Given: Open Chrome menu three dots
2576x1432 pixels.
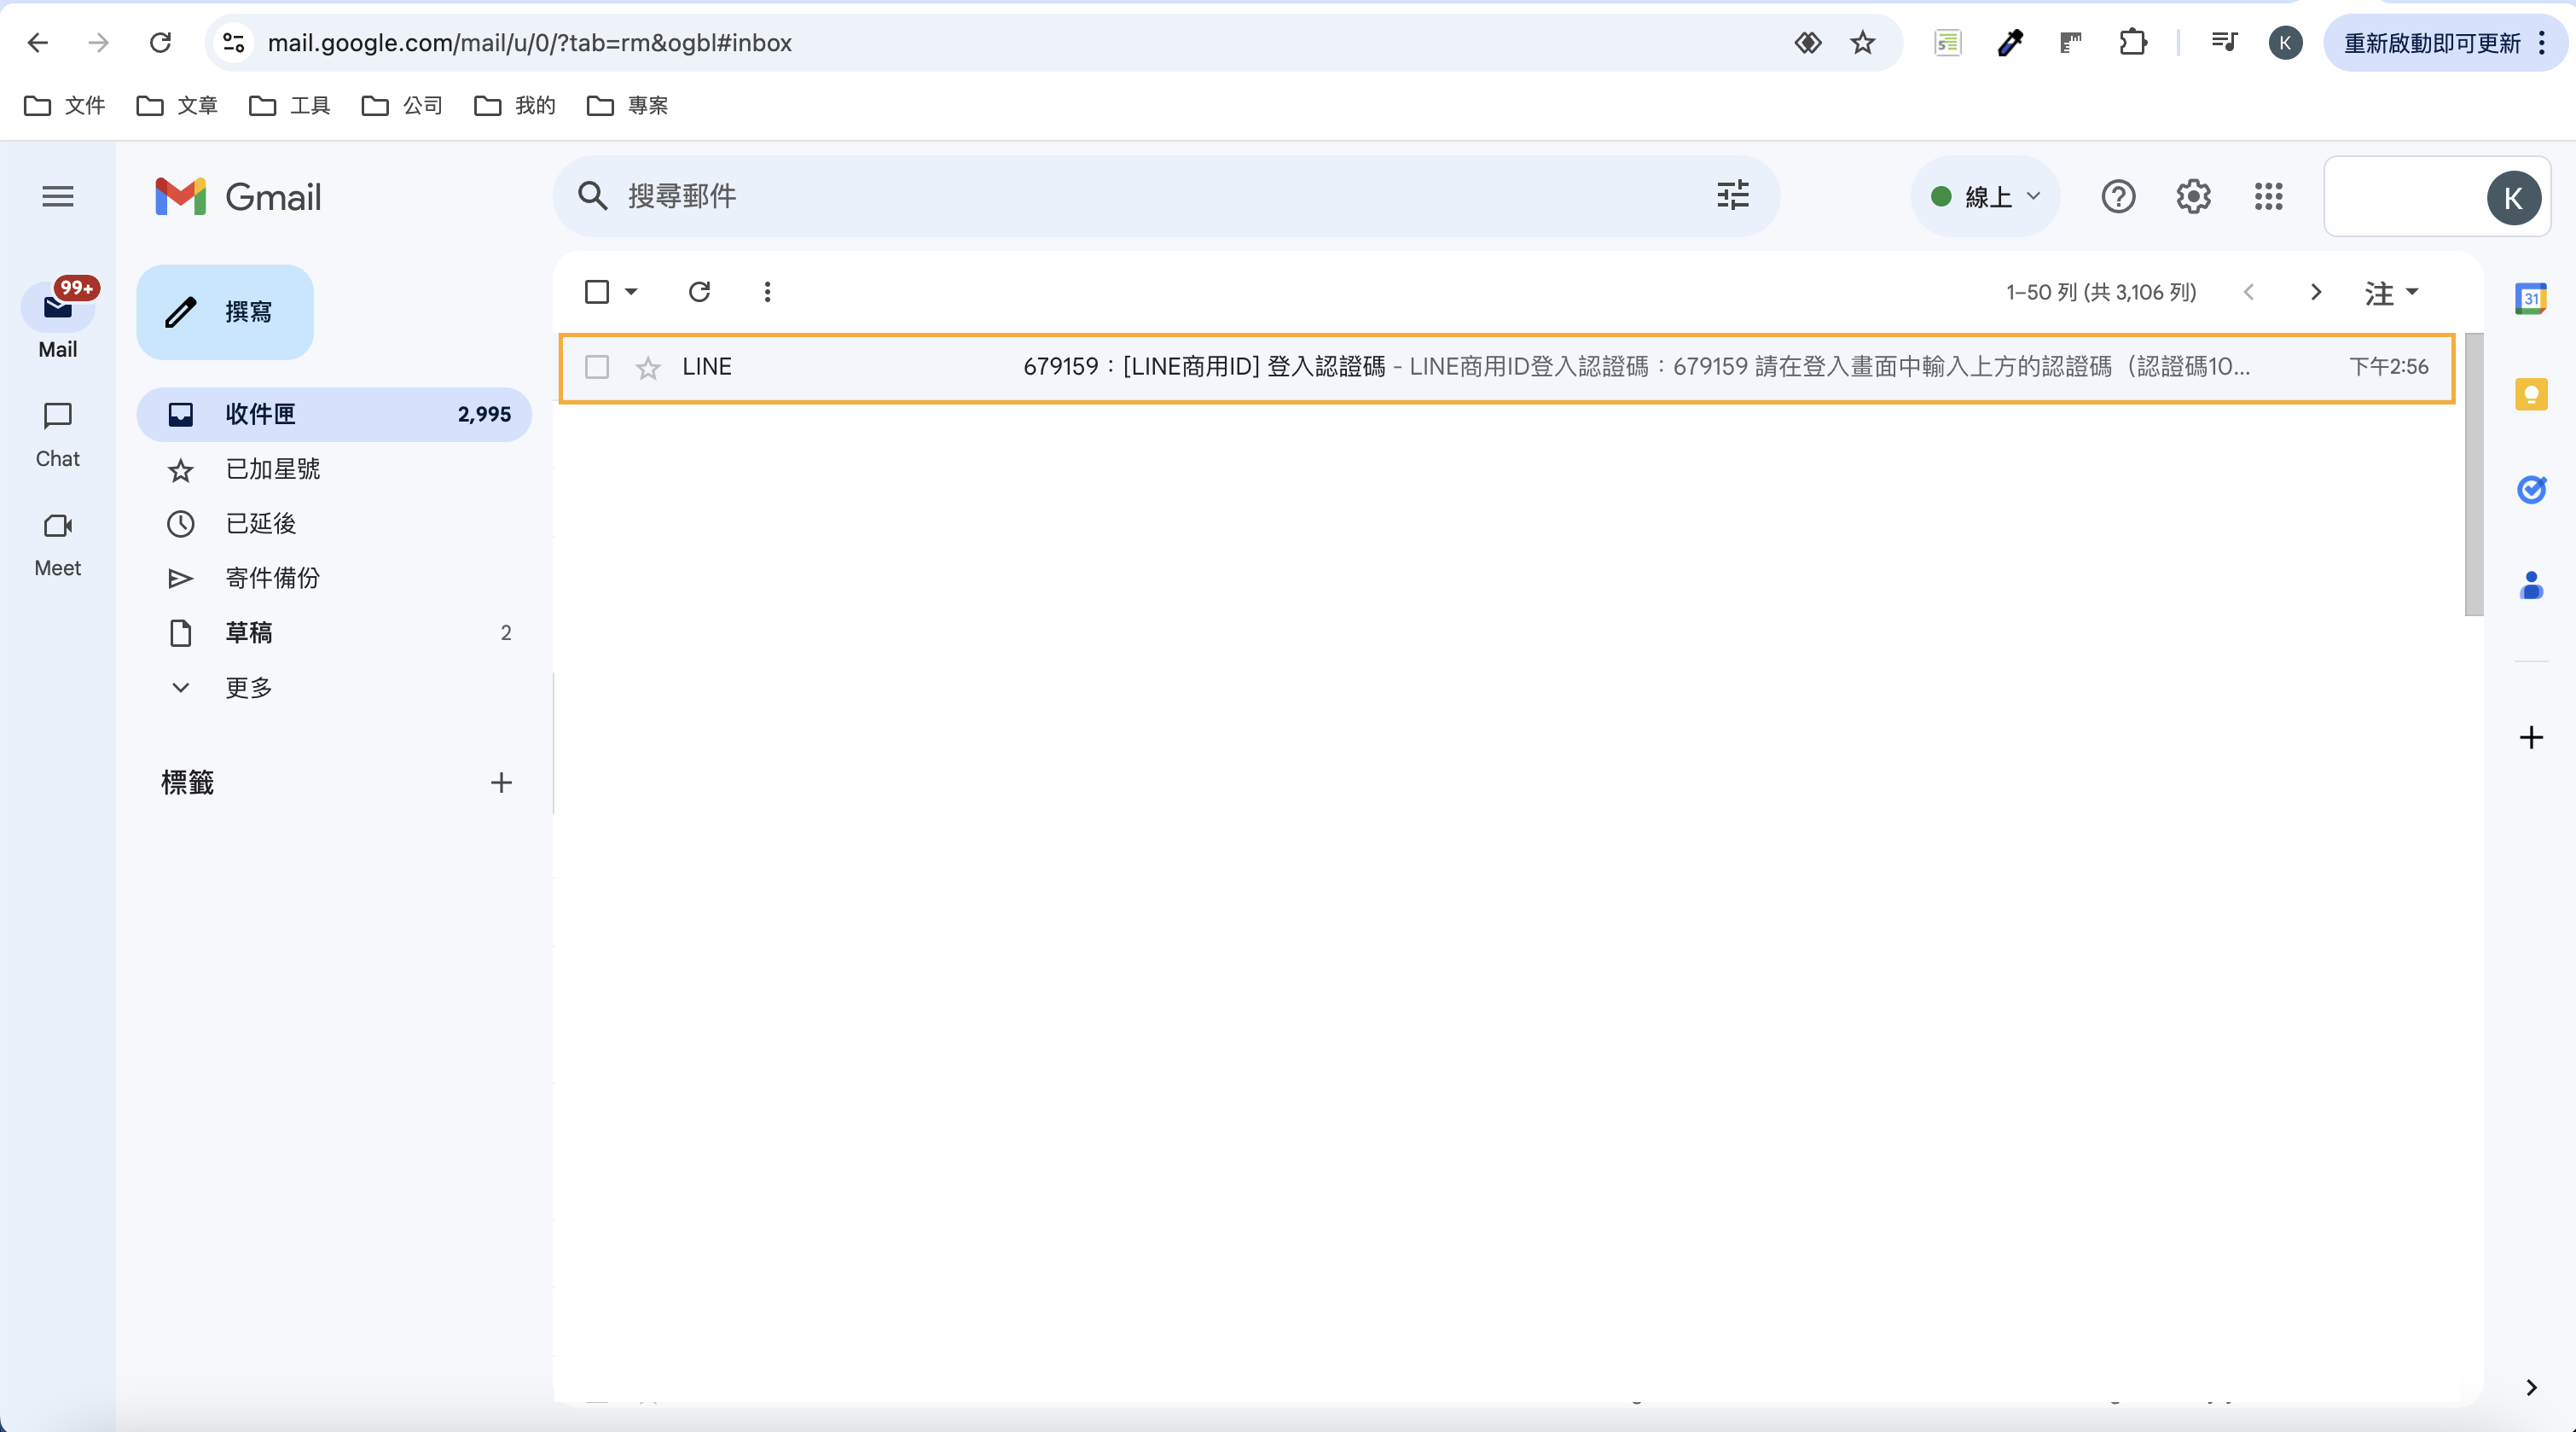Looking at the screenshot, I should [x=2541, y=42].
